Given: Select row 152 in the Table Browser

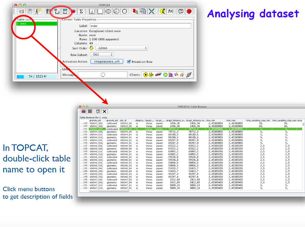Looking at the screenshot, I should pos(191,188).
